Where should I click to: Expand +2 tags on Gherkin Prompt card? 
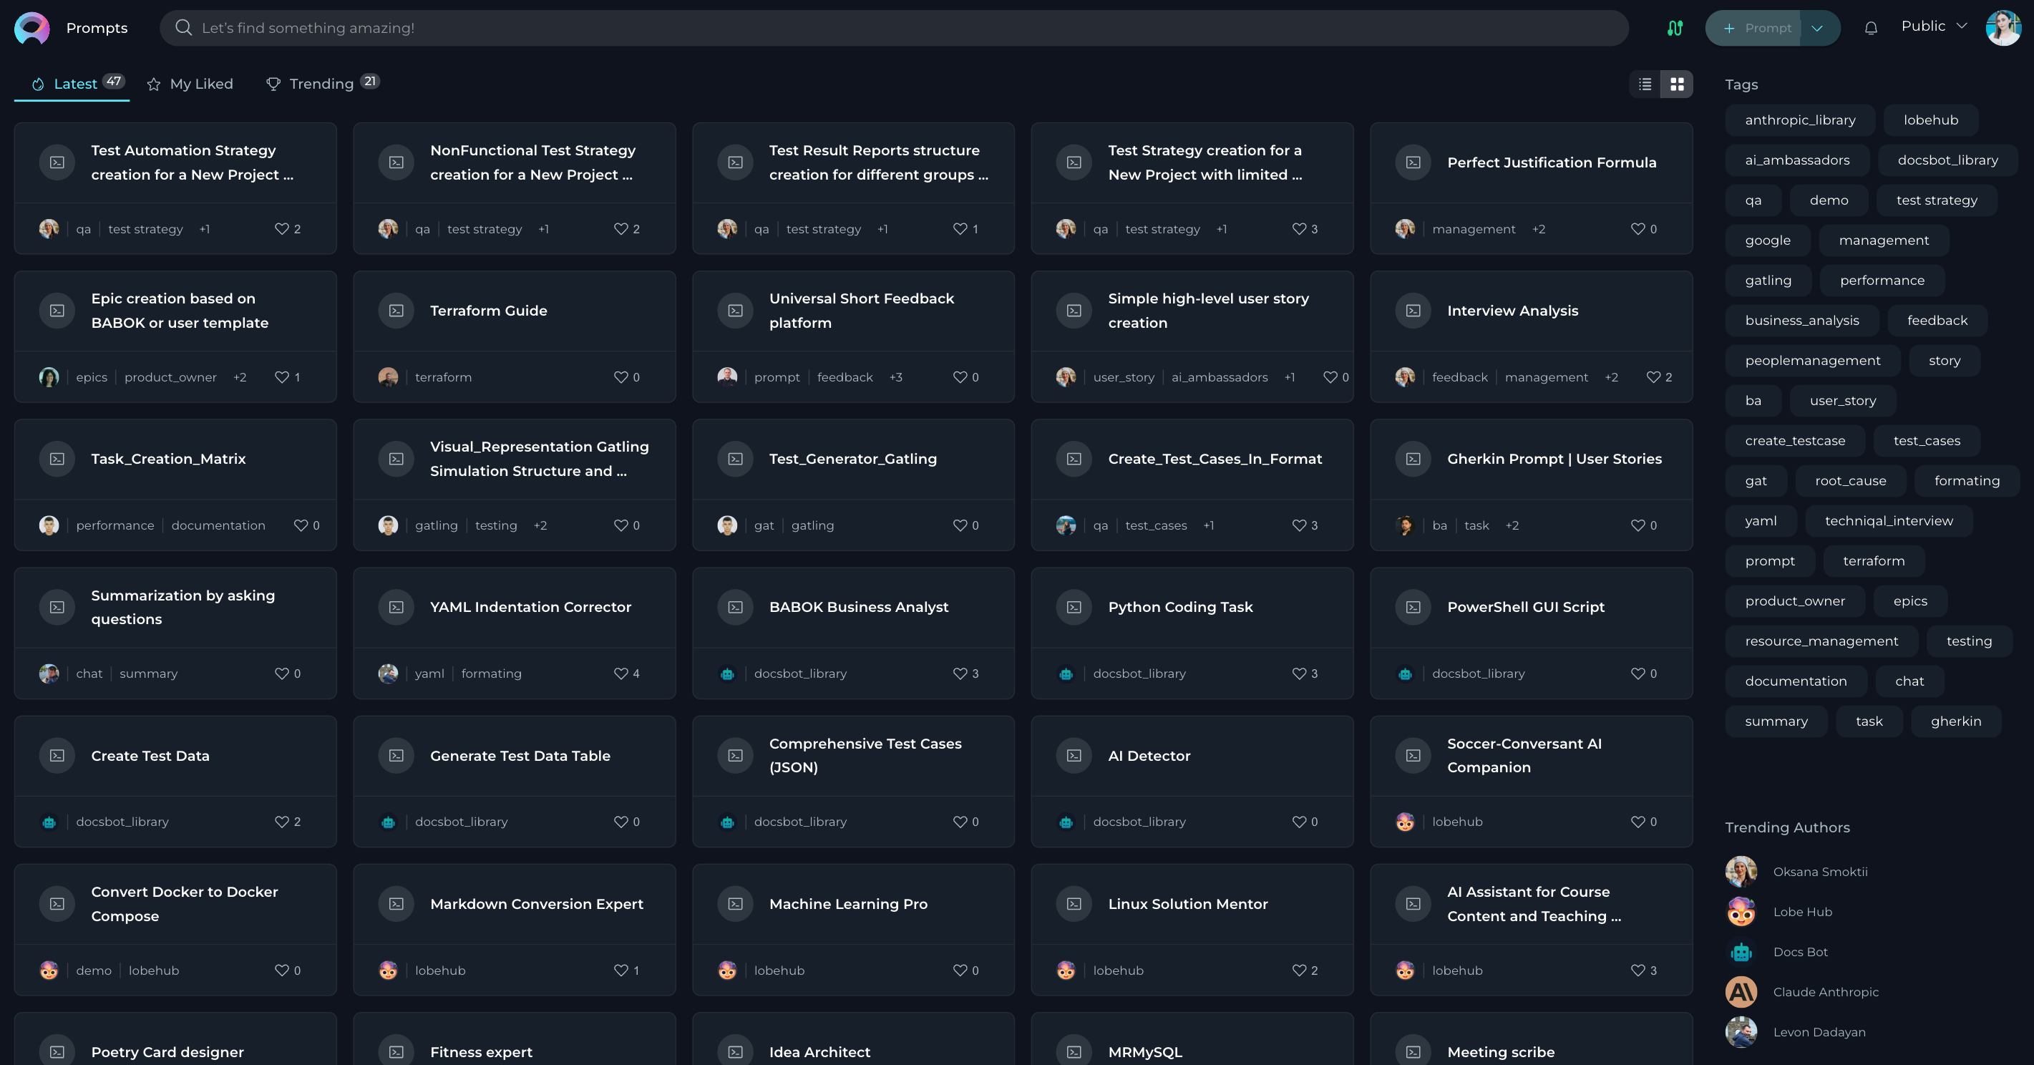1512,525
